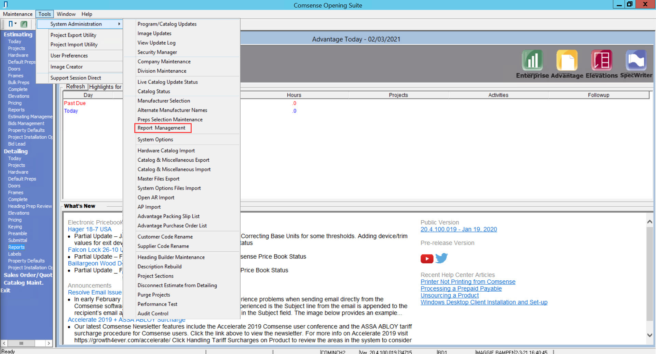Select Reports under Detailing sidebar
This screenshot has width=656, height=354.
(16, 247)
